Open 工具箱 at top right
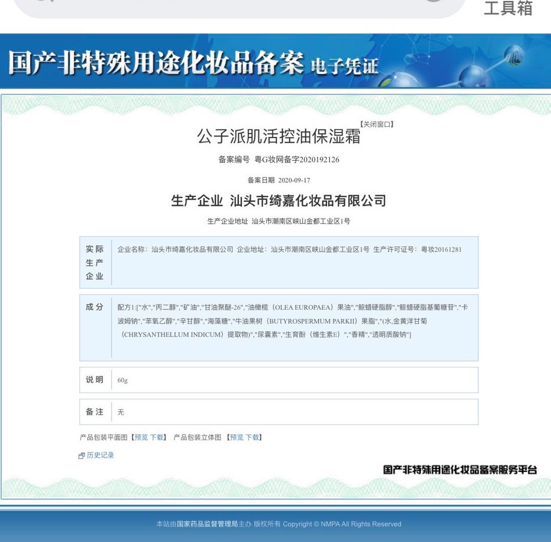This screenshot has width=551, height=542. (x=508, y=8)
